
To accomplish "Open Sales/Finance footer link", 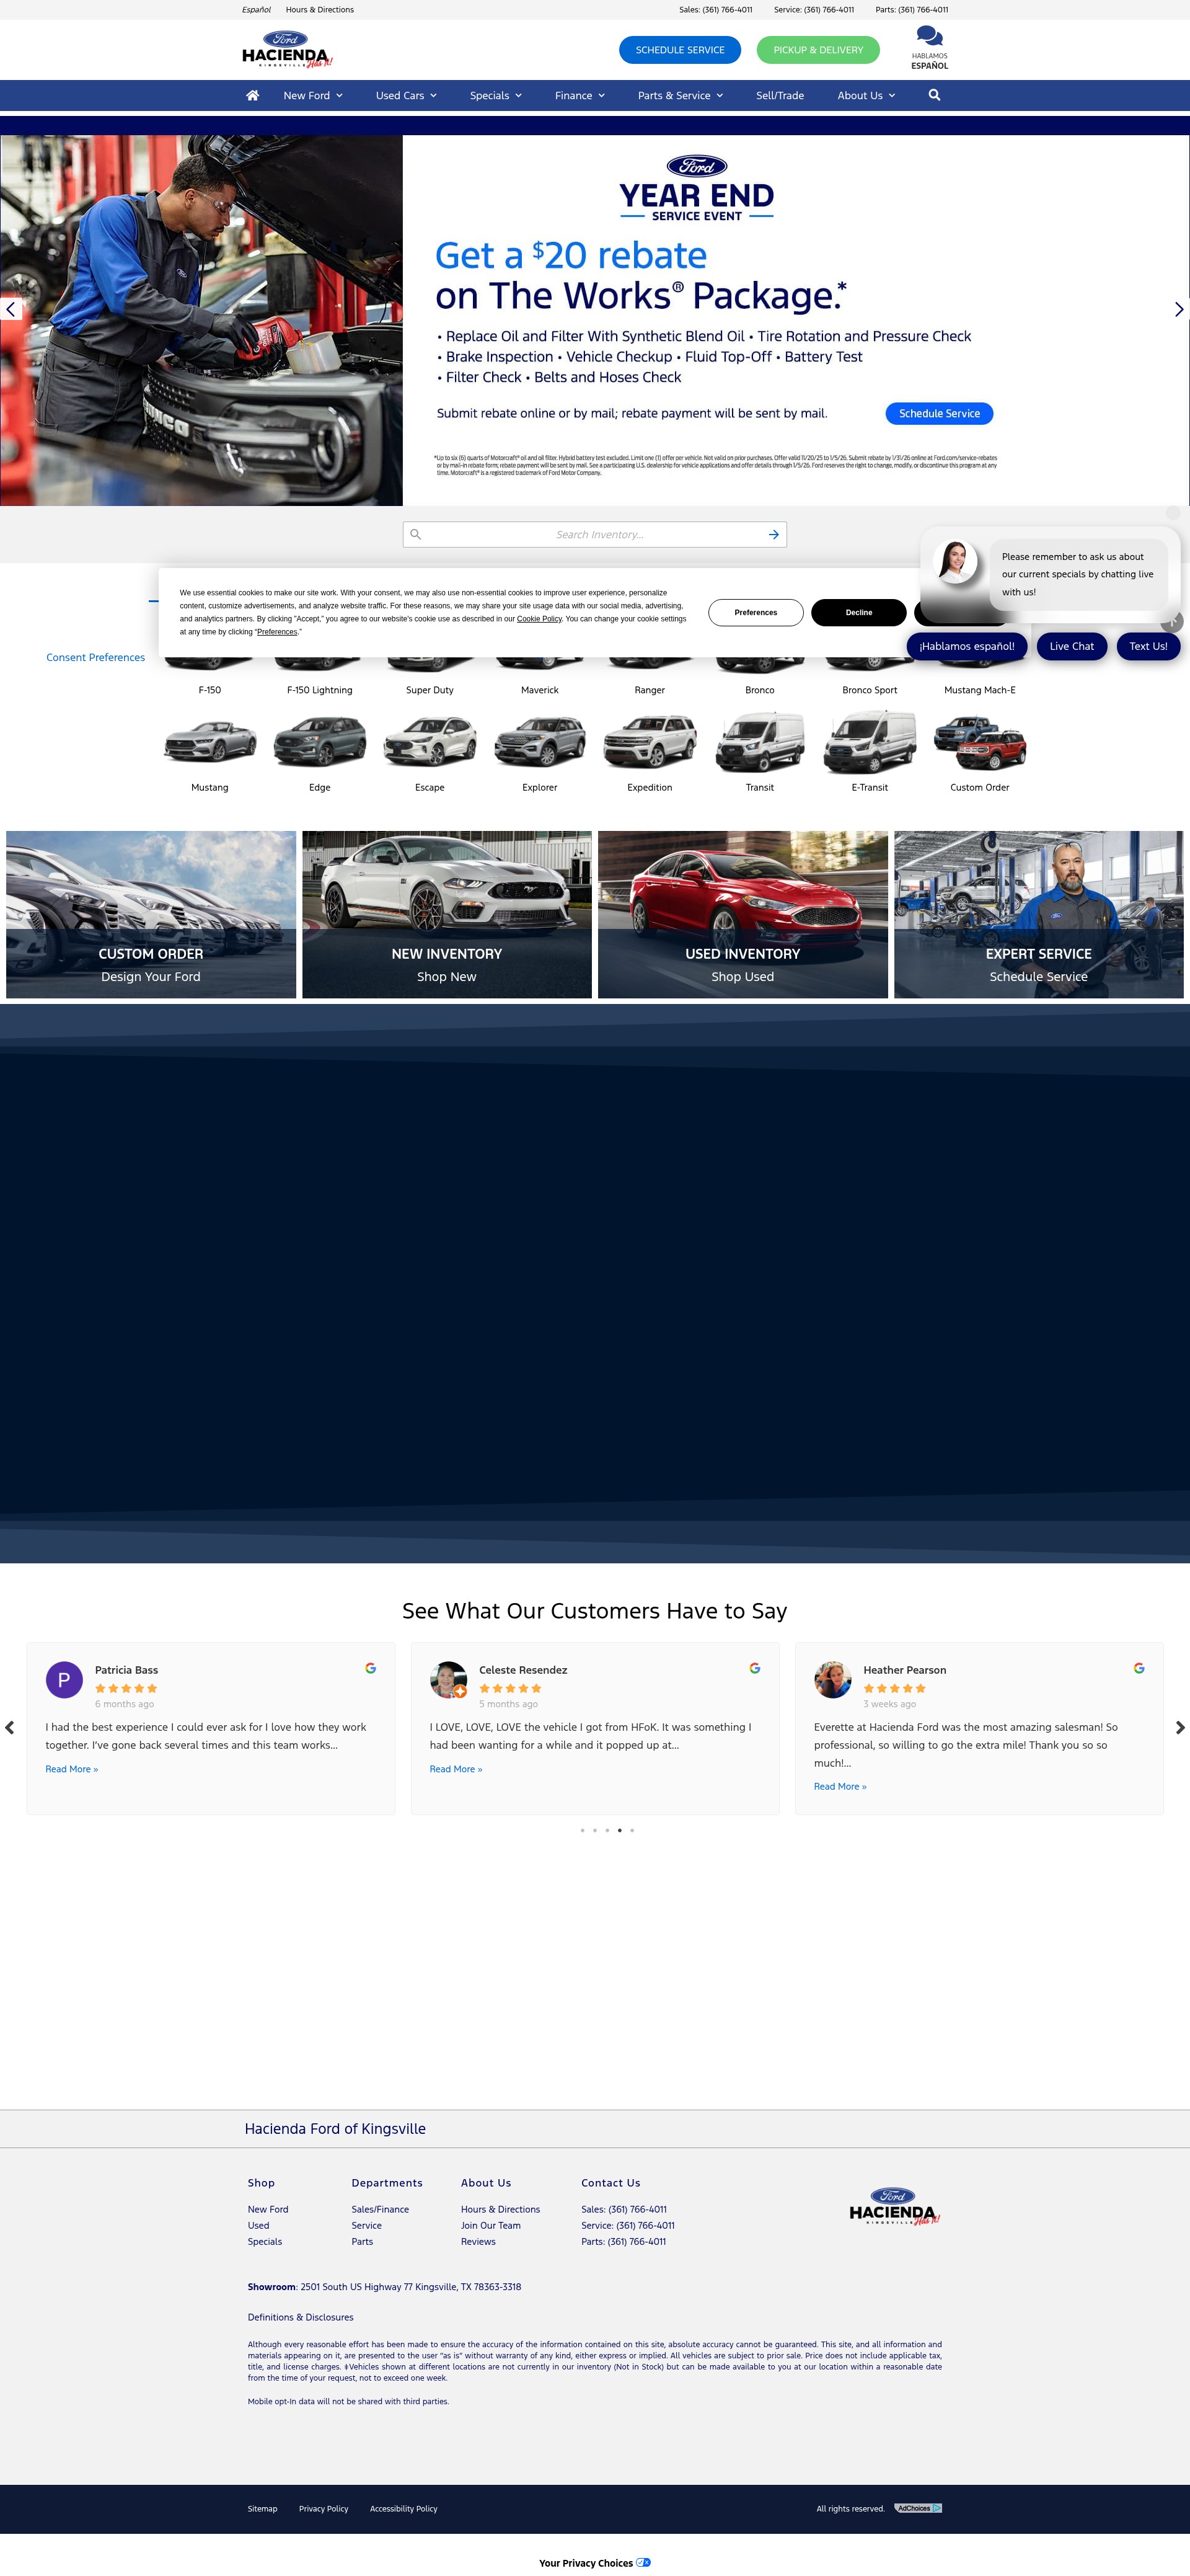I will (380, 2209).
